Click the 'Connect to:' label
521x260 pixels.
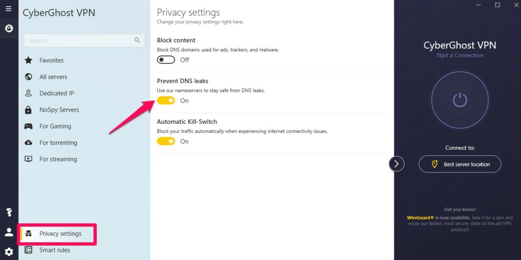point(460,148)
